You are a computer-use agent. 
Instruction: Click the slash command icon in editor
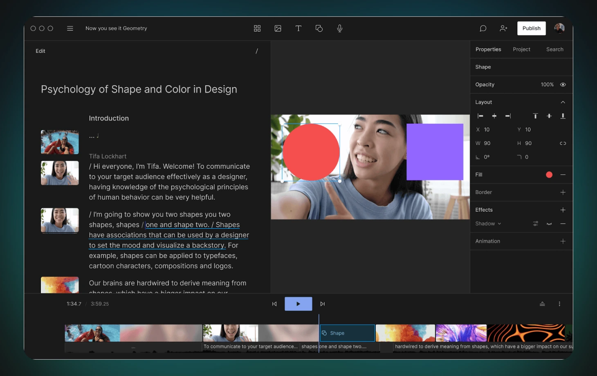tap(257, 51)
